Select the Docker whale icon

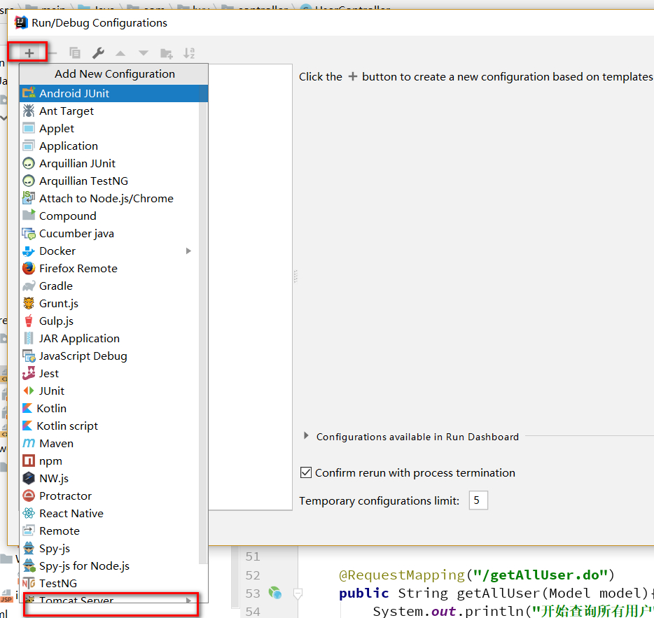pyautogui.click(x=29, y=251)
